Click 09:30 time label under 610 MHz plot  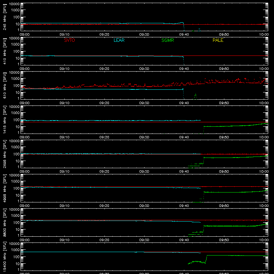[144, 103]
